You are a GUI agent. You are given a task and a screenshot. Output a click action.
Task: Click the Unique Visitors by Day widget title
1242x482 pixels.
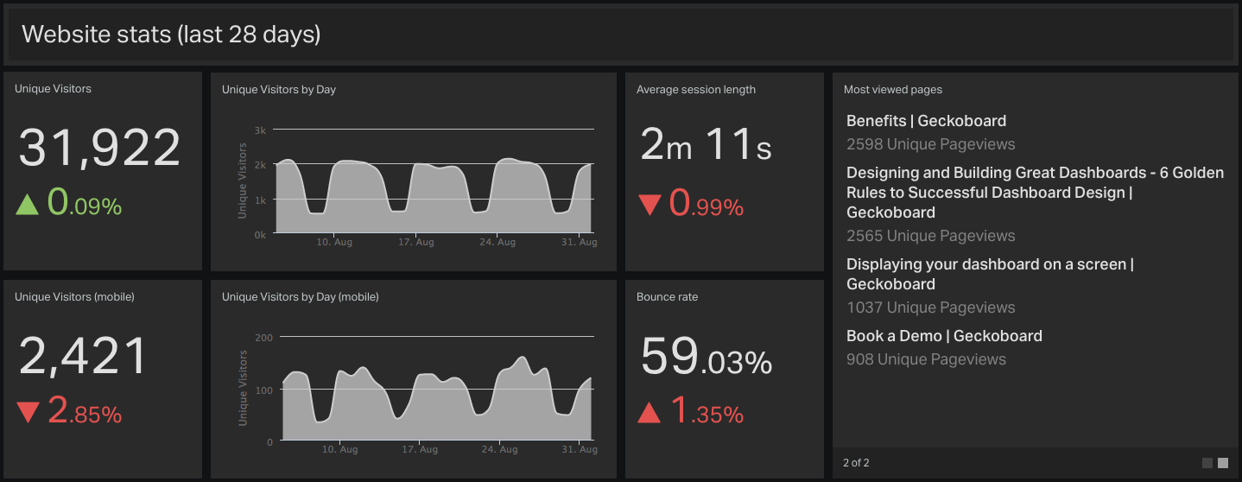[x=279, y=89]
